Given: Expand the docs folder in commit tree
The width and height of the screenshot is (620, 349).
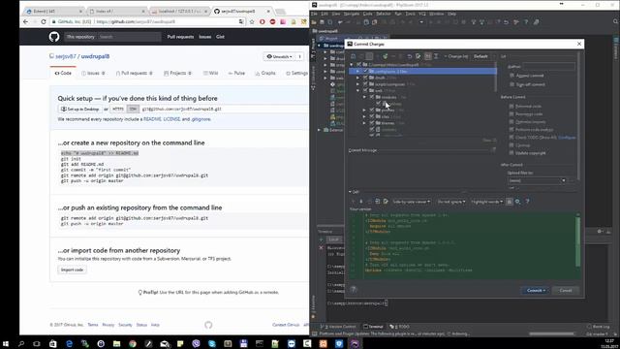Looking at the screenshot, I should pos(358,78).
